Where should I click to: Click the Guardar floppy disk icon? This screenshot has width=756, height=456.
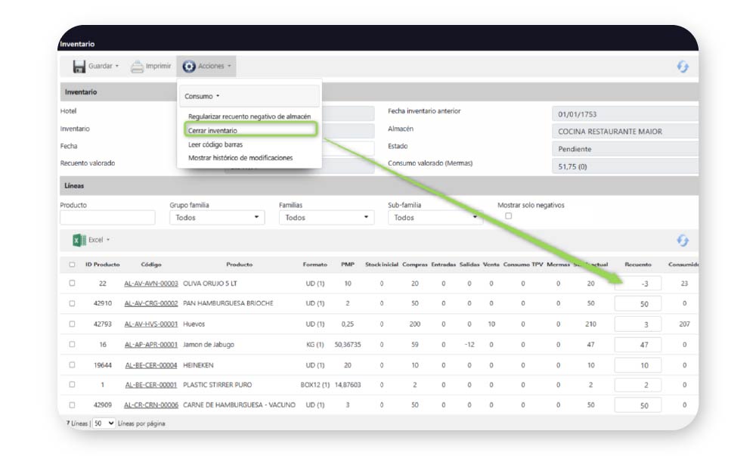tap(79, 67)
